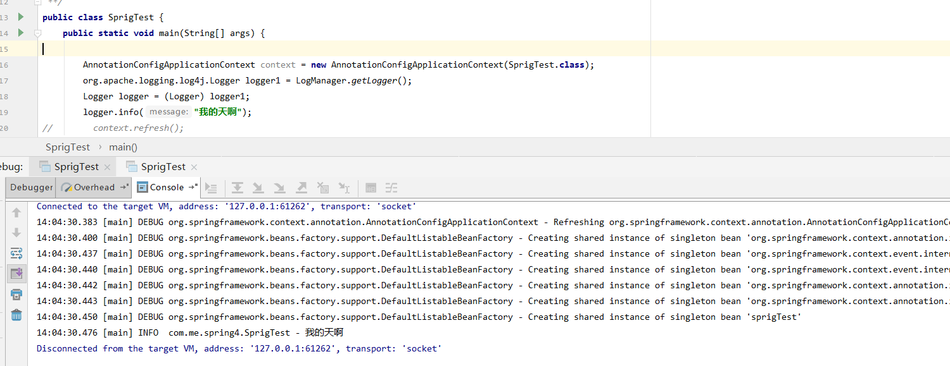This screenshot has width=950, height=366.
Task: Run SprigTest class via gutter arrow on line 13
Action: click(x=20, y=17)
